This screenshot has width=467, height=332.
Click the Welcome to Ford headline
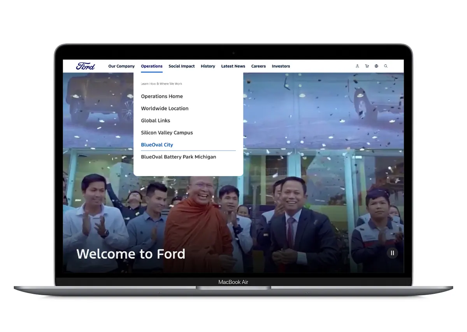pyautogui.click(x=131, y=254)
